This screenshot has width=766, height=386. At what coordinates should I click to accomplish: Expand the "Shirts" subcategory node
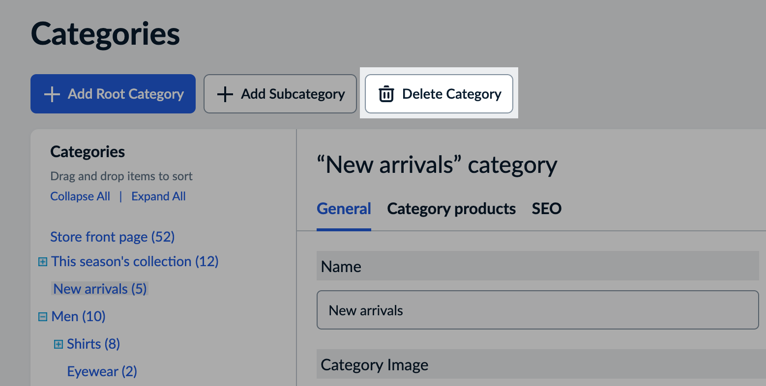pyautogui.click(x=59, y=344)
